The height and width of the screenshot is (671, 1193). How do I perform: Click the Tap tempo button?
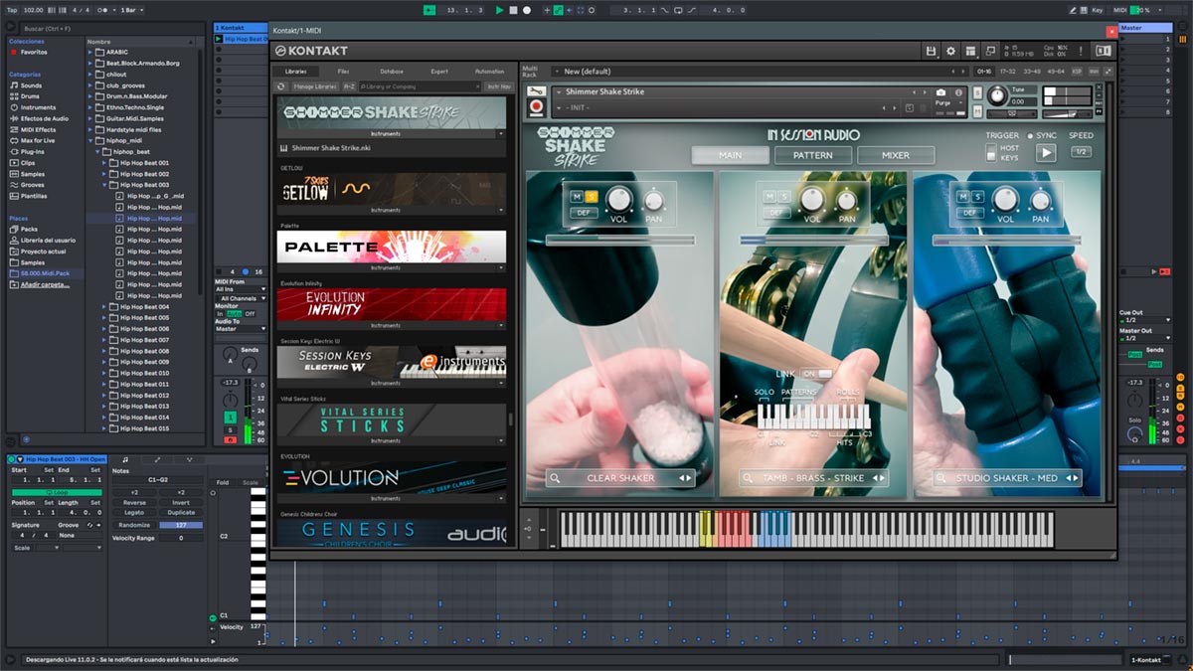coord(11,10)
